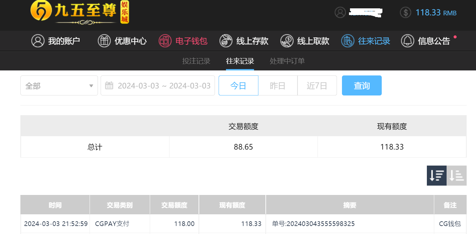Sort records in descending order
Image resolution: width=476 pixels, height=234 pixels.
click(x=437, y=175)
